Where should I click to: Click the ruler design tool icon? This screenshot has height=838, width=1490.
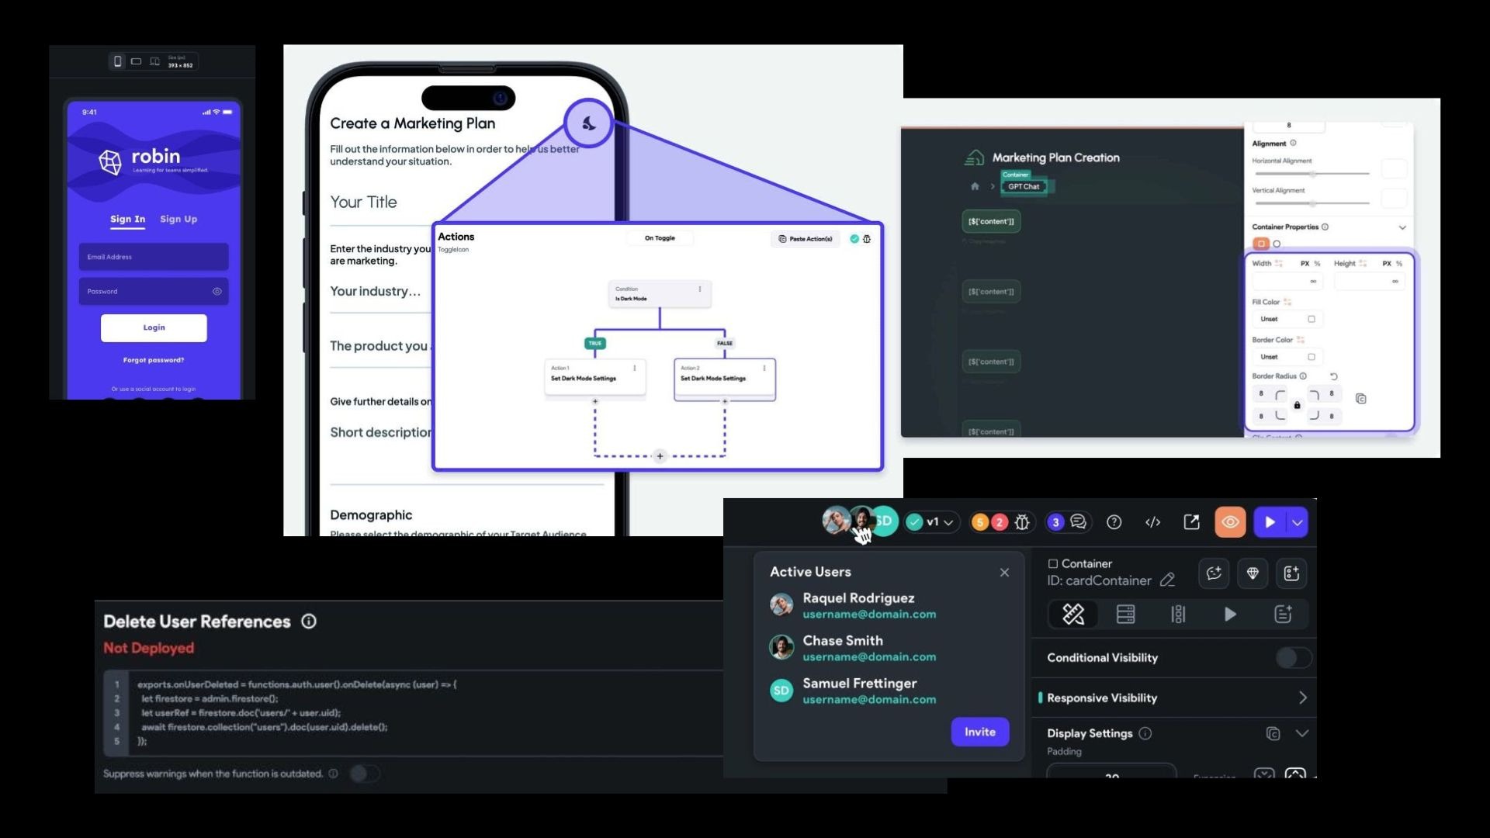(1072, 614)
